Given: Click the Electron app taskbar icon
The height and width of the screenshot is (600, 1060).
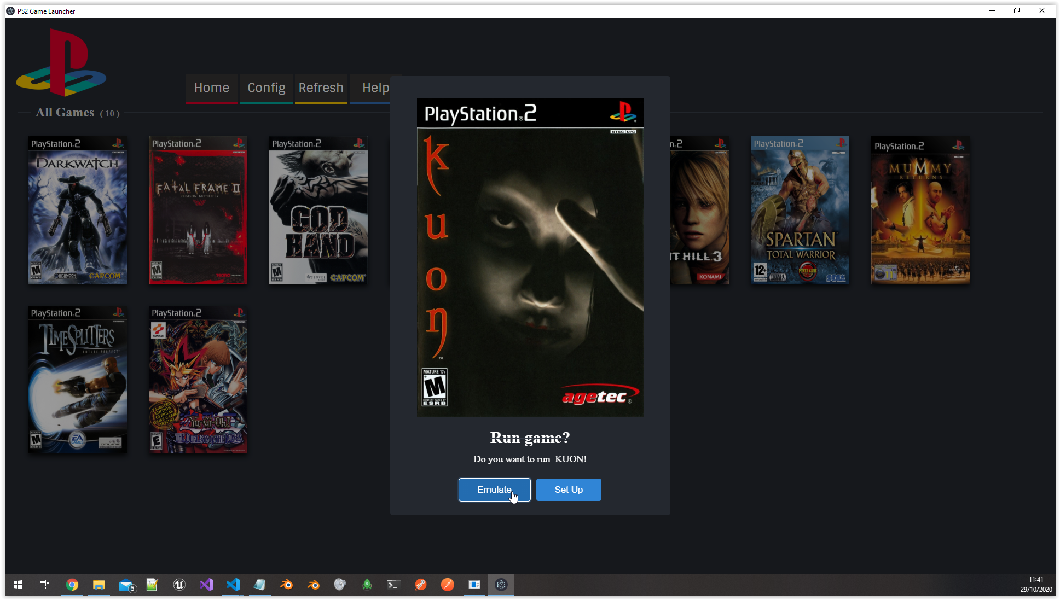Looking at the screenshot, I should 501,585.
